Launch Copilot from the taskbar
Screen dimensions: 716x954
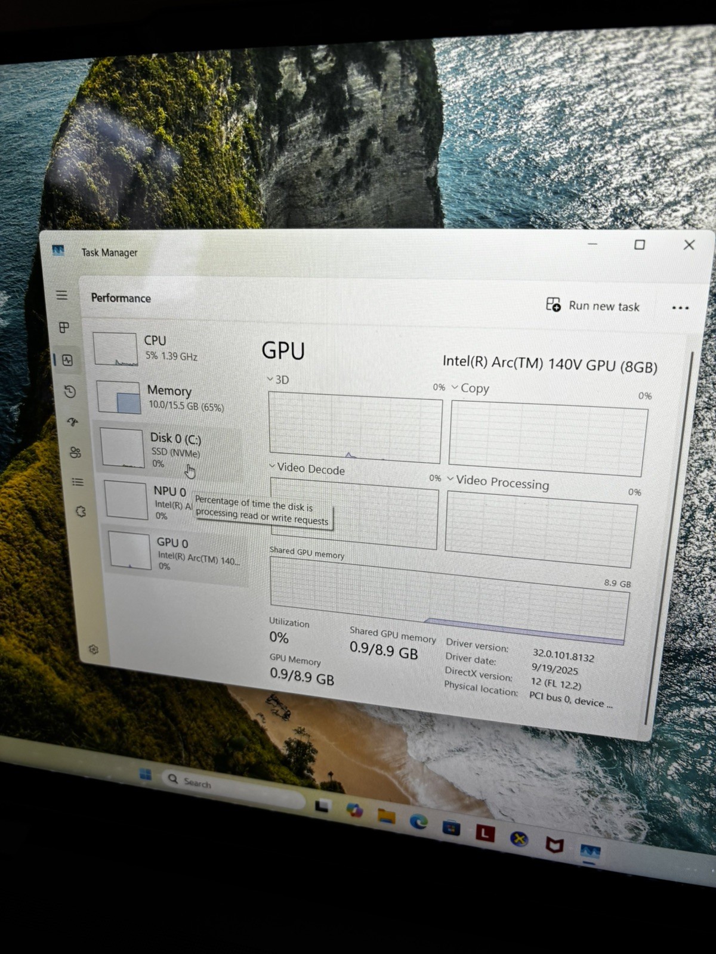[x=354, y=810]
